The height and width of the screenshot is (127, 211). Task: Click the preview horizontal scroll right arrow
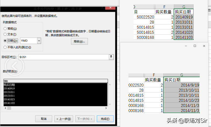[106, 108]
